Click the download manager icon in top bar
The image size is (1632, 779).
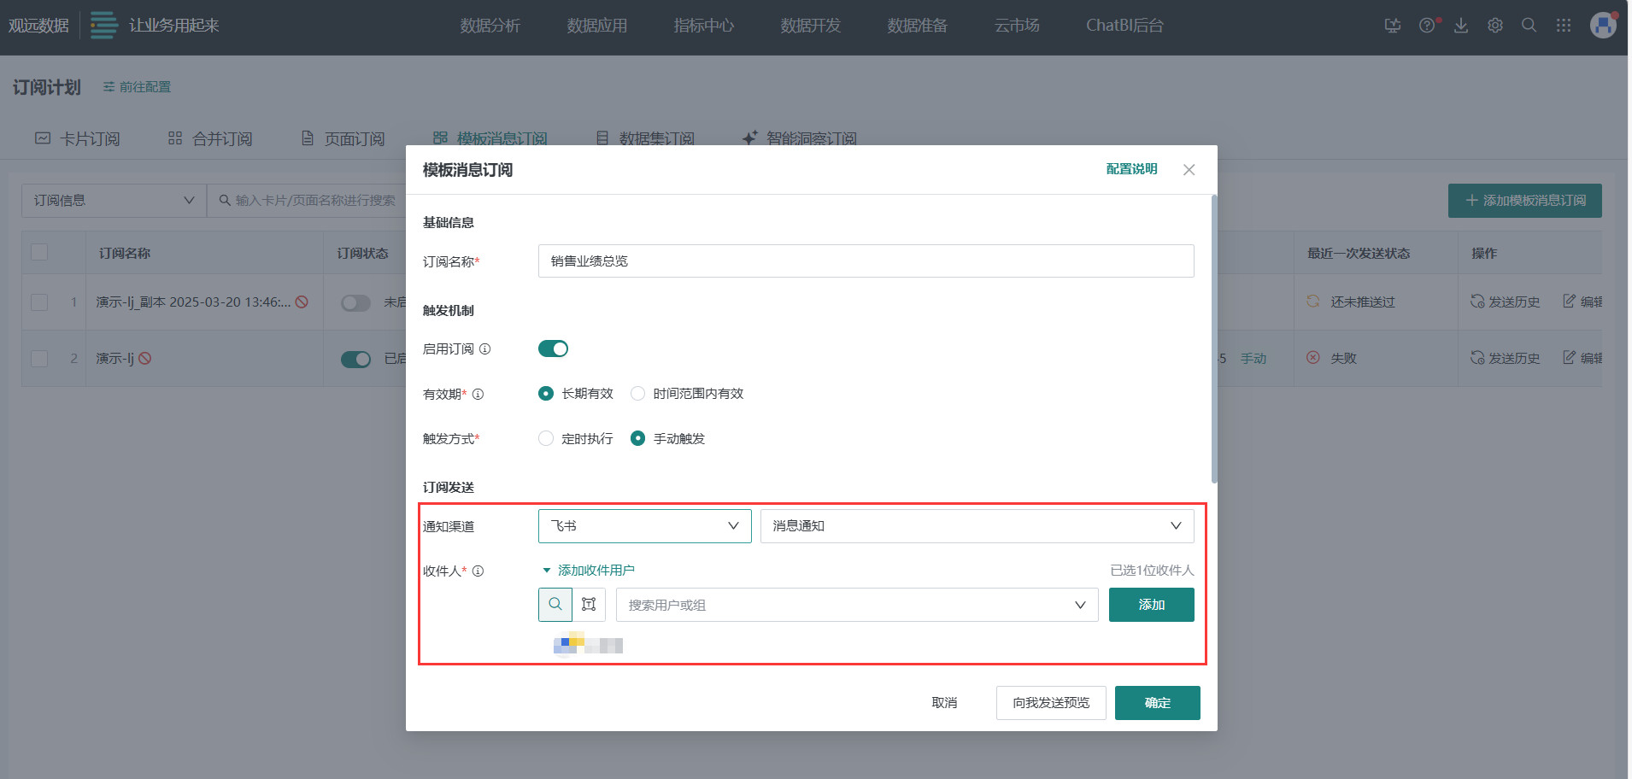(x=1460, y=26)
